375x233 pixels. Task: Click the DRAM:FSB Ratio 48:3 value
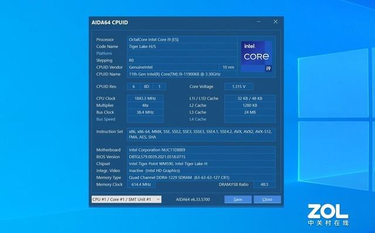(264, 184)
